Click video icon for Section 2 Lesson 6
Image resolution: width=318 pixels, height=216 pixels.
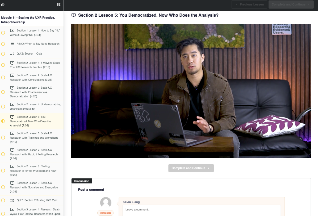tap(12, 133)
